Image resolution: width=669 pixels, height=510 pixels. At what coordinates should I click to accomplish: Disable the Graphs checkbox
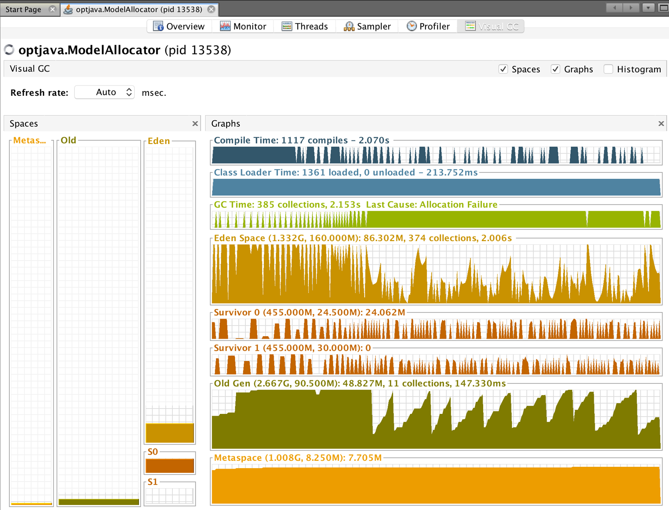pos(555,69)
